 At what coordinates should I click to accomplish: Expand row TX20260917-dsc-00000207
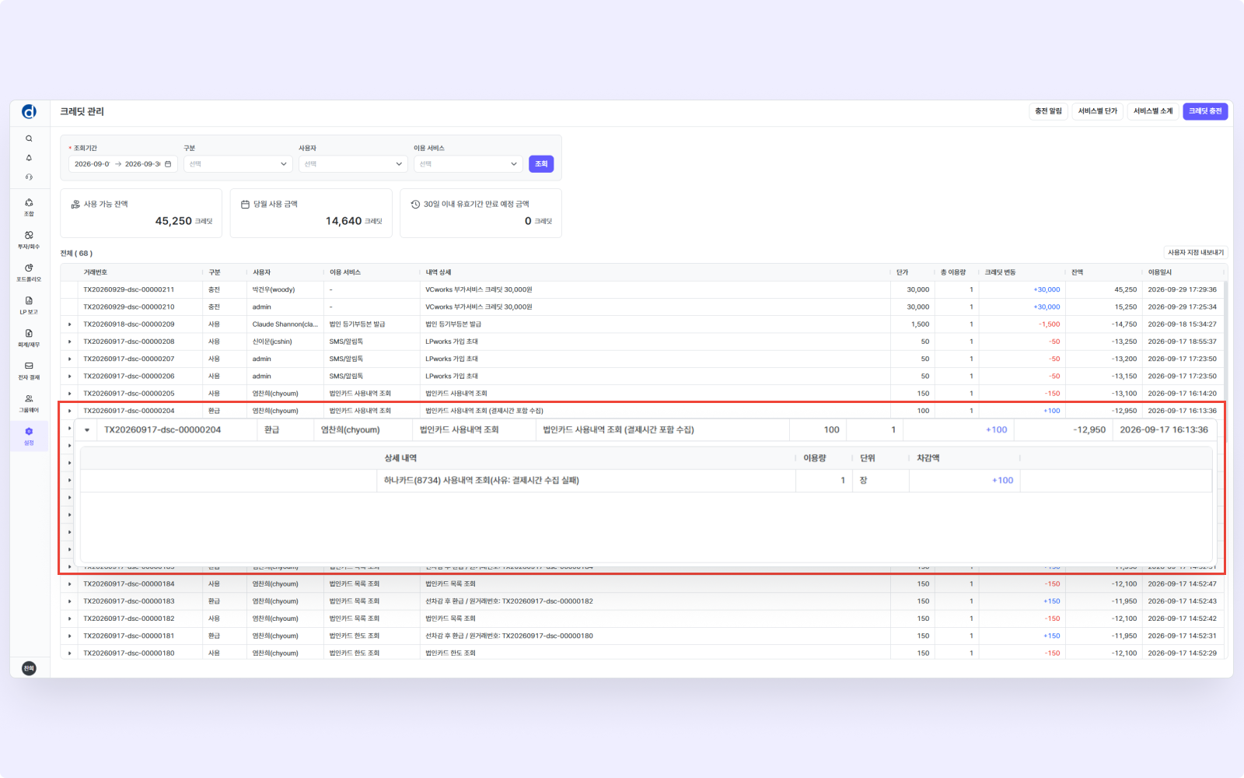click(x=69, y=359)
